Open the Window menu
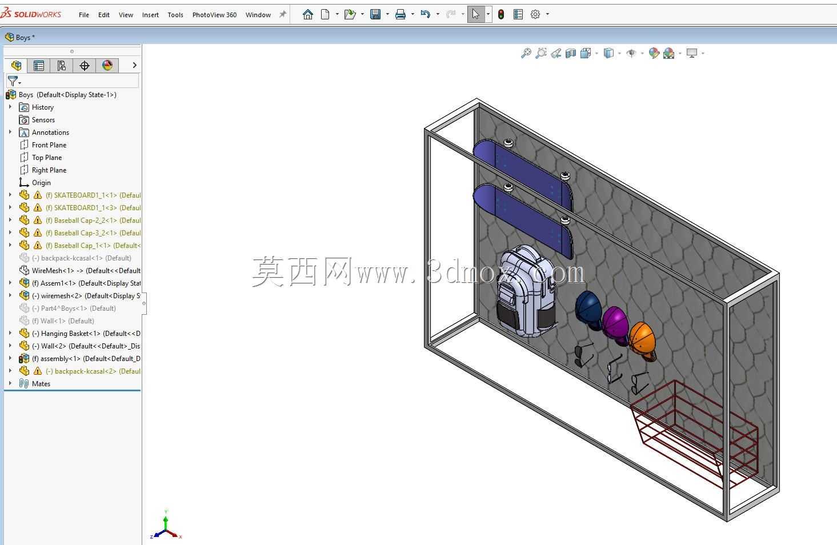Viewport: 837px width, 545px height. click(x=258, y=15)
